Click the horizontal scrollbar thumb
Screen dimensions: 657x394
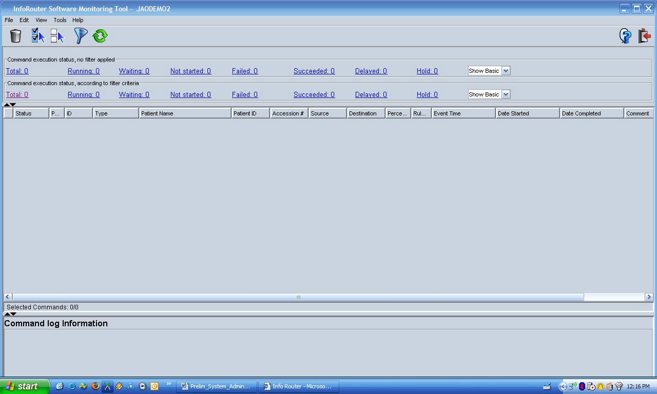pyautogui.click(x=298, y=297)
